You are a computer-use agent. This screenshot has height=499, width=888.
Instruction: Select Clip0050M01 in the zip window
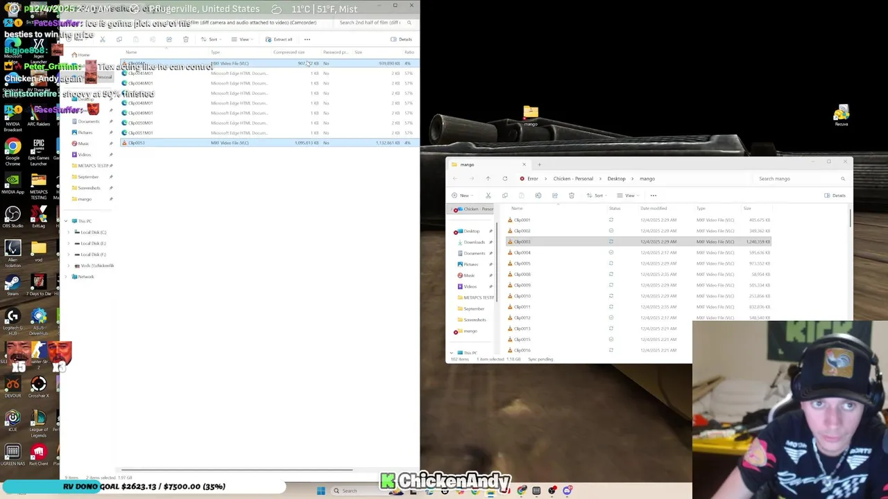[268, 123]
